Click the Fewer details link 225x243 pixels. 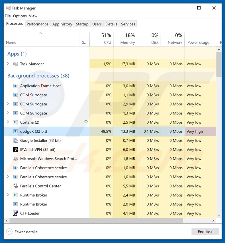[26, 232]
